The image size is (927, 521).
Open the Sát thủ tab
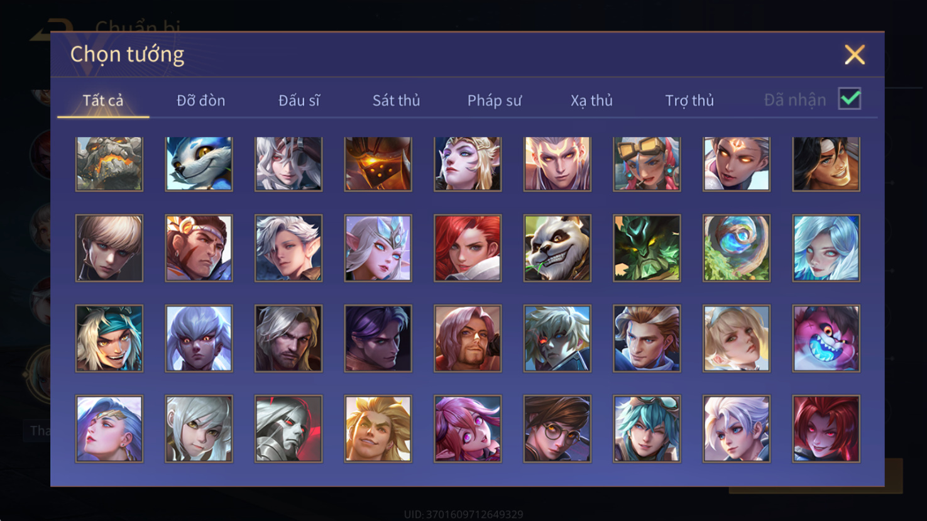(x=396, y=100)
